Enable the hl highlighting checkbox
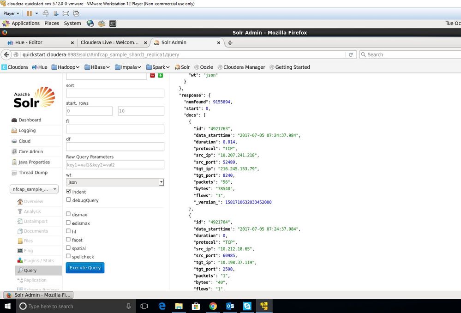This screenshot has height=313, width=461. click(68, 231)
